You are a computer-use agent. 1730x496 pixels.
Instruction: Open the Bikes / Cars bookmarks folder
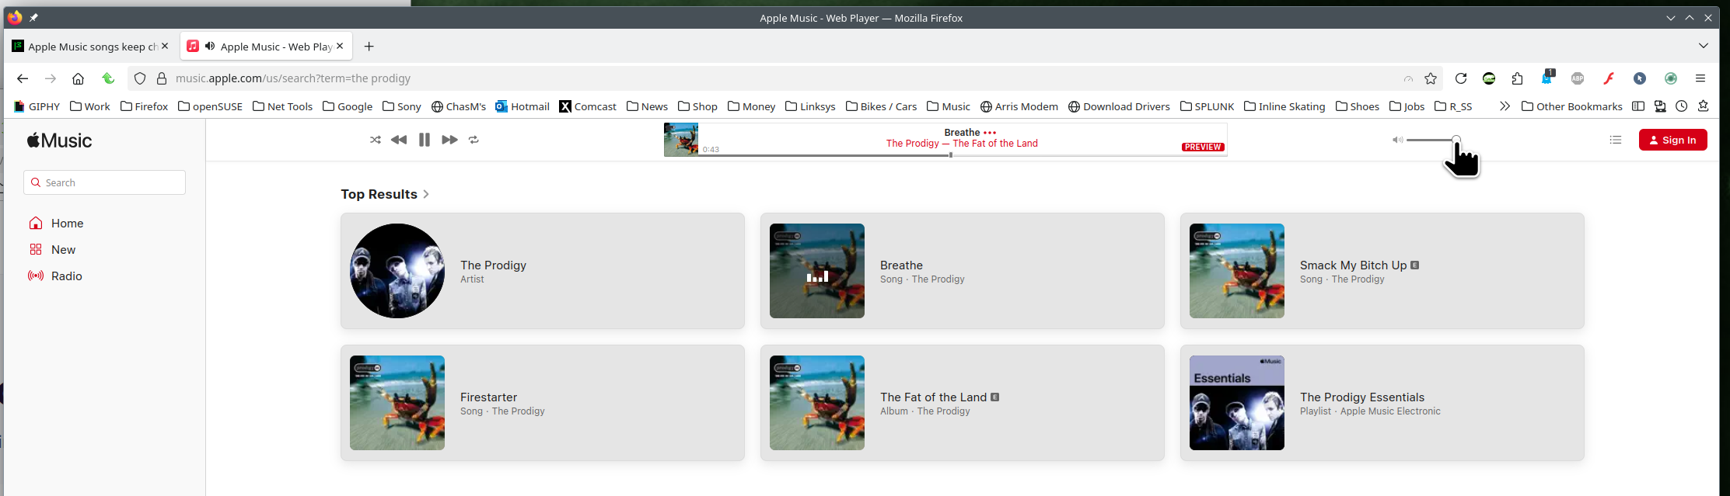coord(881,106)
